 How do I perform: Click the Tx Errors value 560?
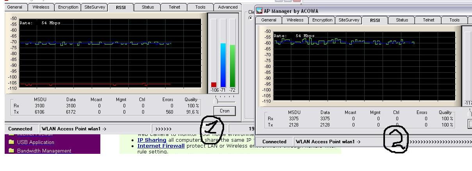[x=169, y=112]
